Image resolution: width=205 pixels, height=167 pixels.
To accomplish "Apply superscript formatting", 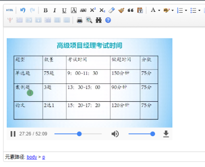I will coord(93,10).
